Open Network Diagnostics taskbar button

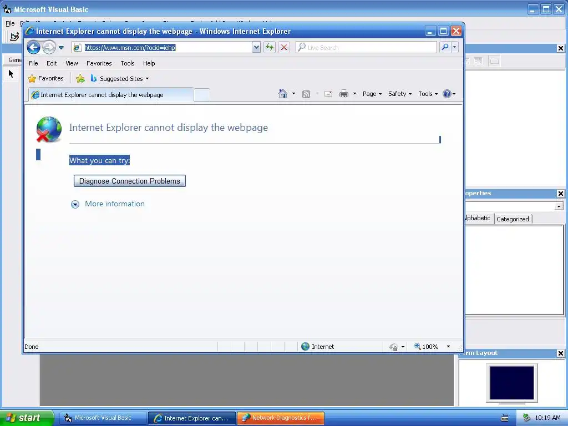click(280, 418)
